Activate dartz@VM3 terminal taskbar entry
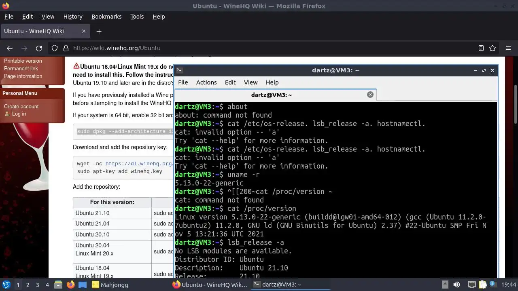 point(291,285)
